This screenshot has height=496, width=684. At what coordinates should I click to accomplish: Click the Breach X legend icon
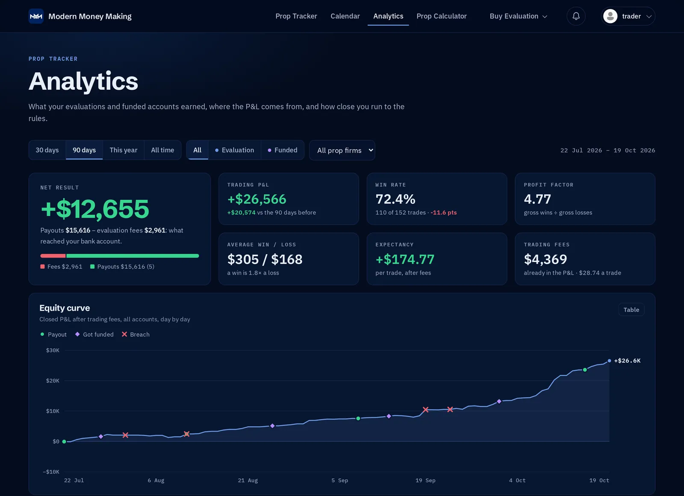coord(124,335)
